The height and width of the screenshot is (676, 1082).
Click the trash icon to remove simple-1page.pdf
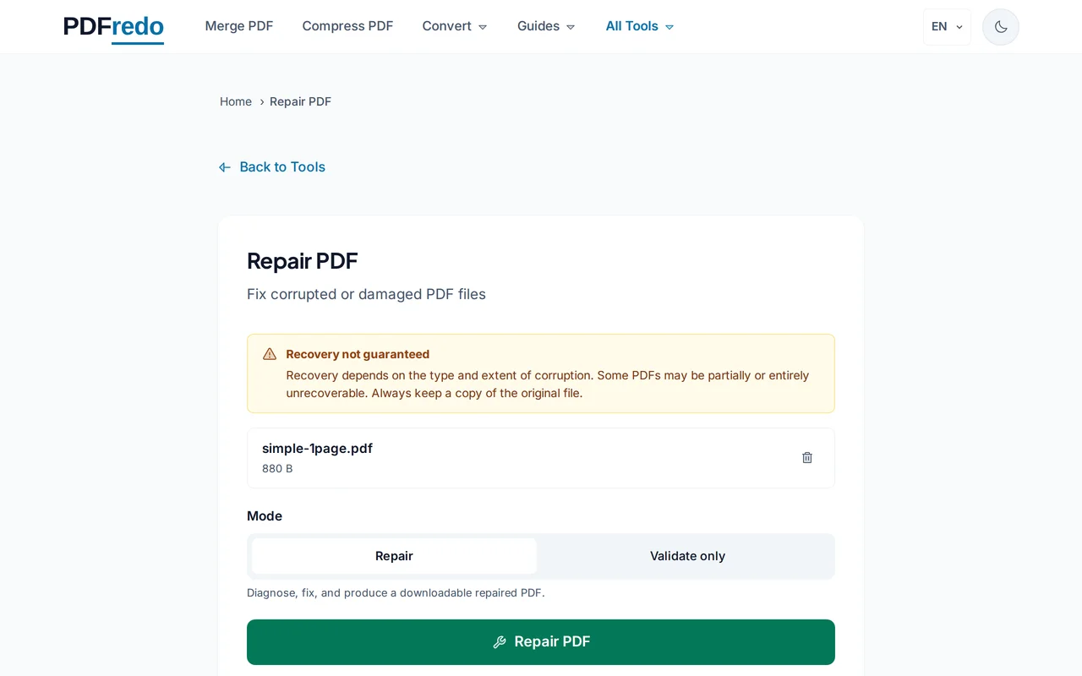tap(806, 457)
